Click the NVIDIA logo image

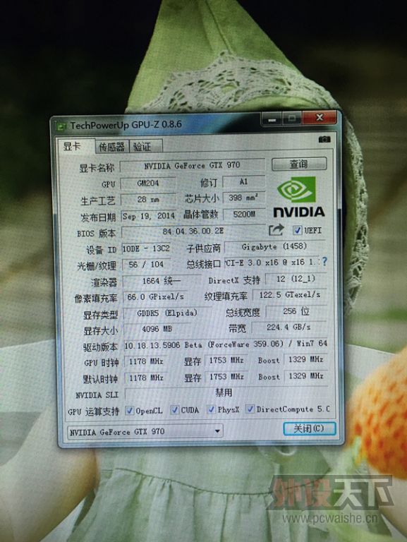pyautogui.click(x=298, y=197)
